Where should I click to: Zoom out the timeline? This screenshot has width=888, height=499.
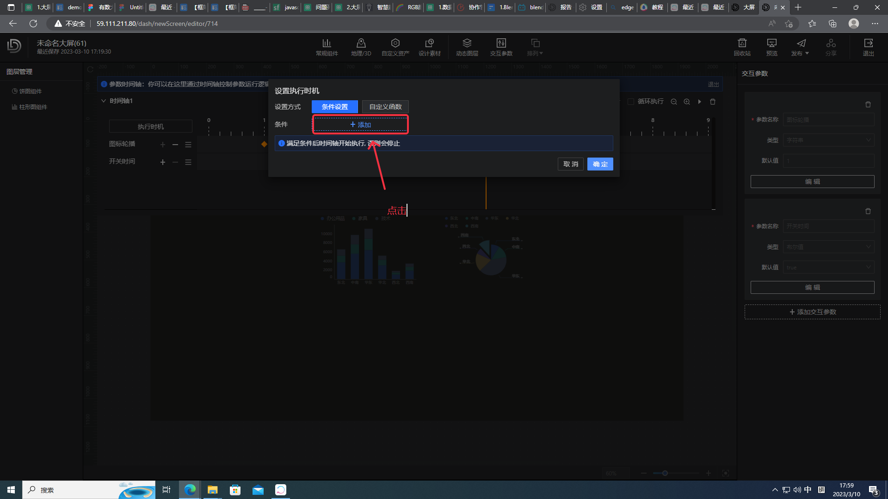[674, 102]
